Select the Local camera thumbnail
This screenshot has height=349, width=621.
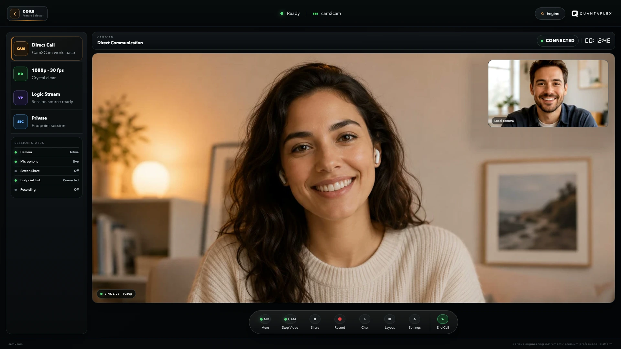pos(548,93)
